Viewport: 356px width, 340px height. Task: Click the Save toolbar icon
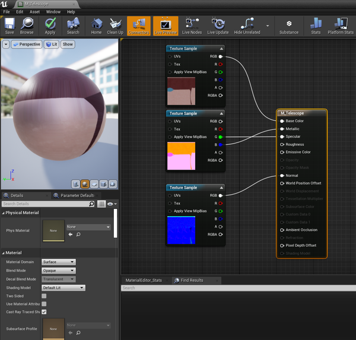pos(9,26)
